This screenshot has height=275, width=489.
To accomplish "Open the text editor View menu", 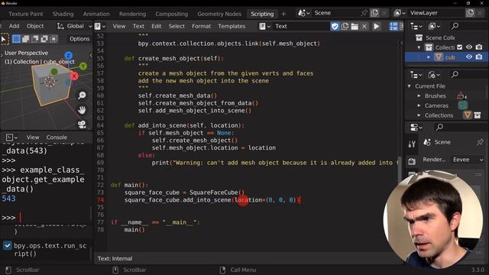I will point(119,26).
